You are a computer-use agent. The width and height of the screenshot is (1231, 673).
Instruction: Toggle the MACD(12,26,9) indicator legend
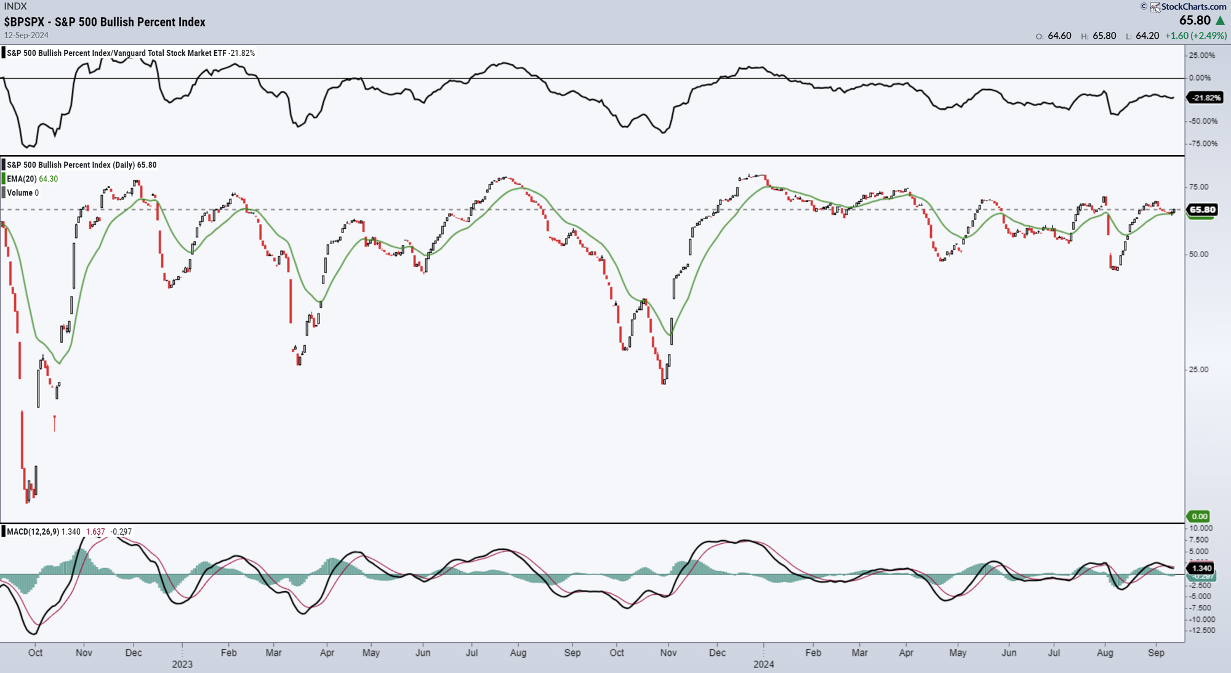pos(37,531)
